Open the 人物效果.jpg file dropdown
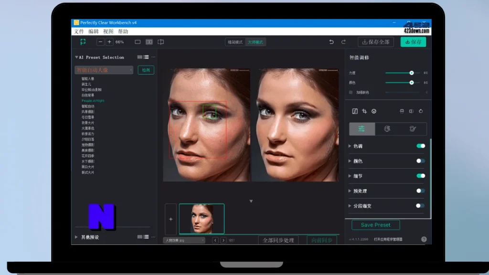This screenshot has height=275, width=489. [x=184, y=241]
